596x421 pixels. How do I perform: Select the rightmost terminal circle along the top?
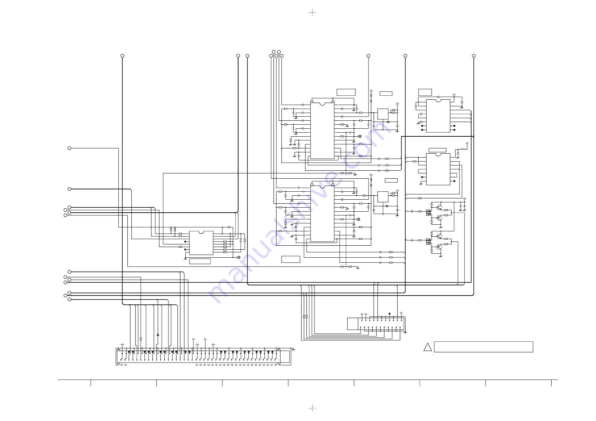[474, 56]
